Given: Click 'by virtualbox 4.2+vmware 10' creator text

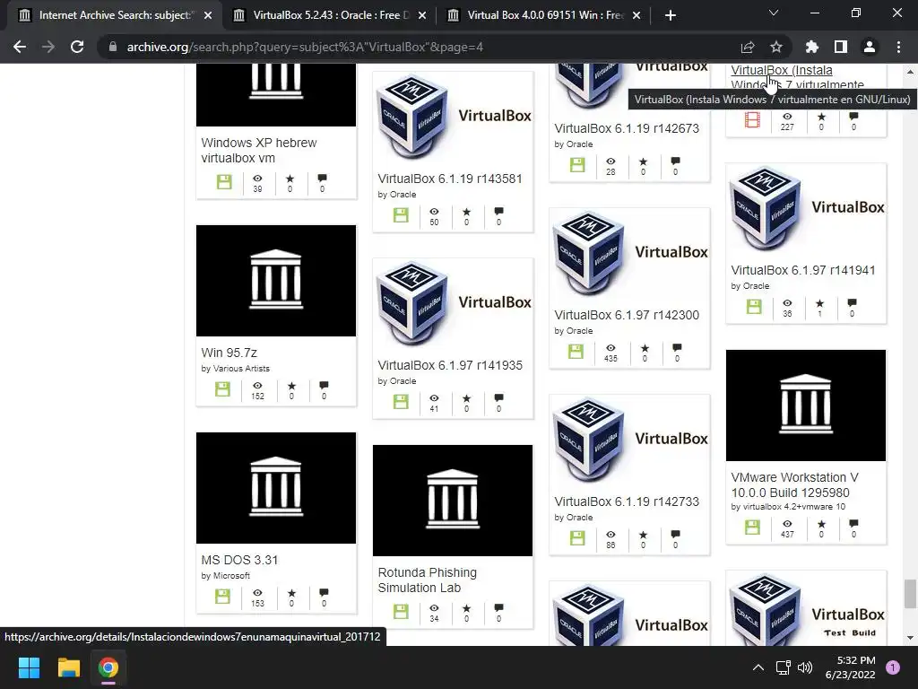Looking at the screenshot, I should pos(788,507).
